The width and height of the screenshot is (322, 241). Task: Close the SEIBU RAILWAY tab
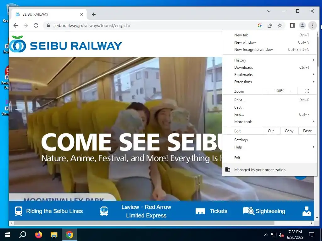click(82, 14)
